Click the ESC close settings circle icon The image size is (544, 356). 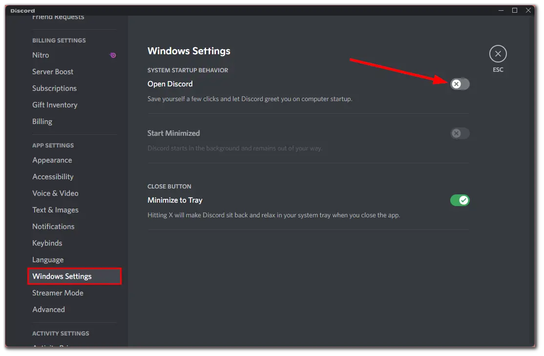click(498, 54)
